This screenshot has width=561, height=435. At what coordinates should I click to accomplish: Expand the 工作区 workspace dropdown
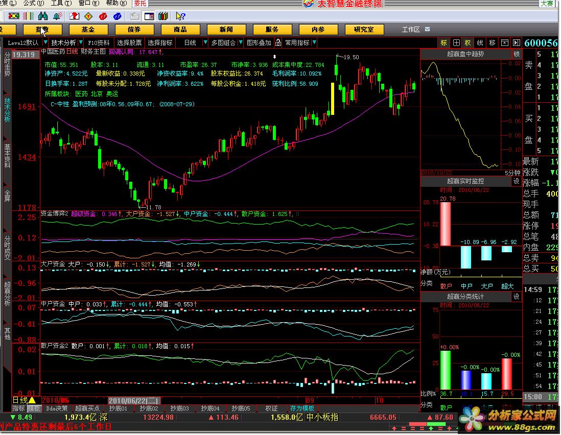[x=427, y=29]
